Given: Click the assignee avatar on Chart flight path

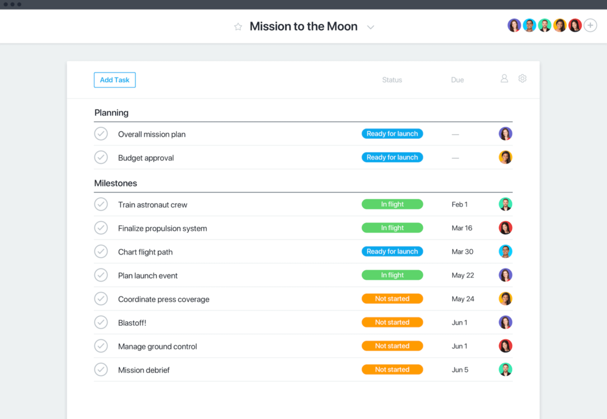Looking at the screenshot, I should click(x=505, y=252).
